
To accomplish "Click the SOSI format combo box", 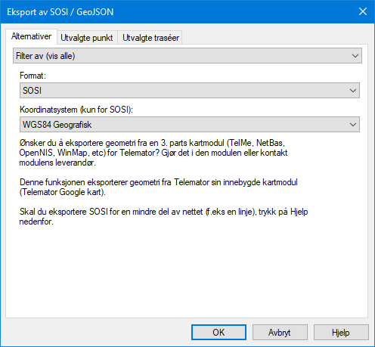I will pos(190,91).
